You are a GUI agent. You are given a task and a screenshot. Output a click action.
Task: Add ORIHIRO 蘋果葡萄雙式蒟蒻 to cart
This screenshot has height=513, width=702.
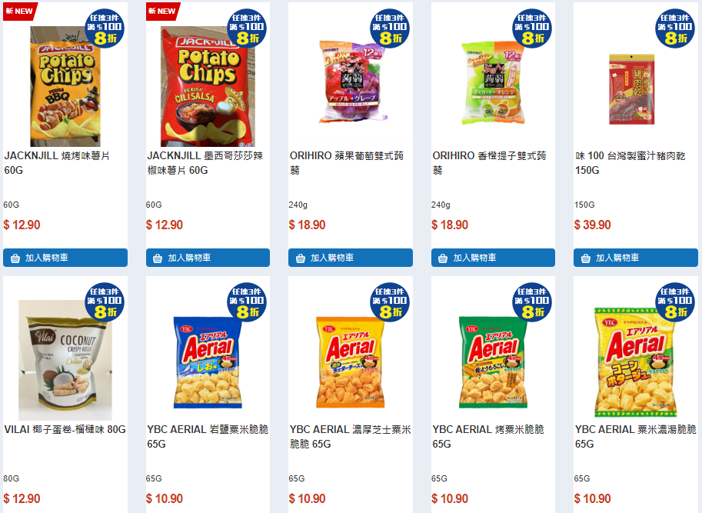[x=351, y=258]
